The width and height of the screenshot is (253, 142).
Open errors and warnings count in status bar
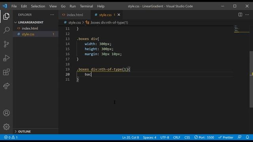[11, 137]
